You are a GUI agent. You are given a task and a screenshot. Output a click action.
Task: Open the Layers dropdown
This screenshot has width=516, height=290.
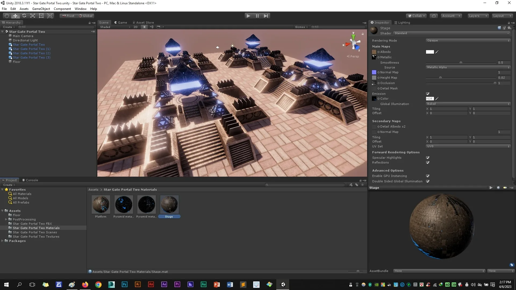tap(478, 16)
